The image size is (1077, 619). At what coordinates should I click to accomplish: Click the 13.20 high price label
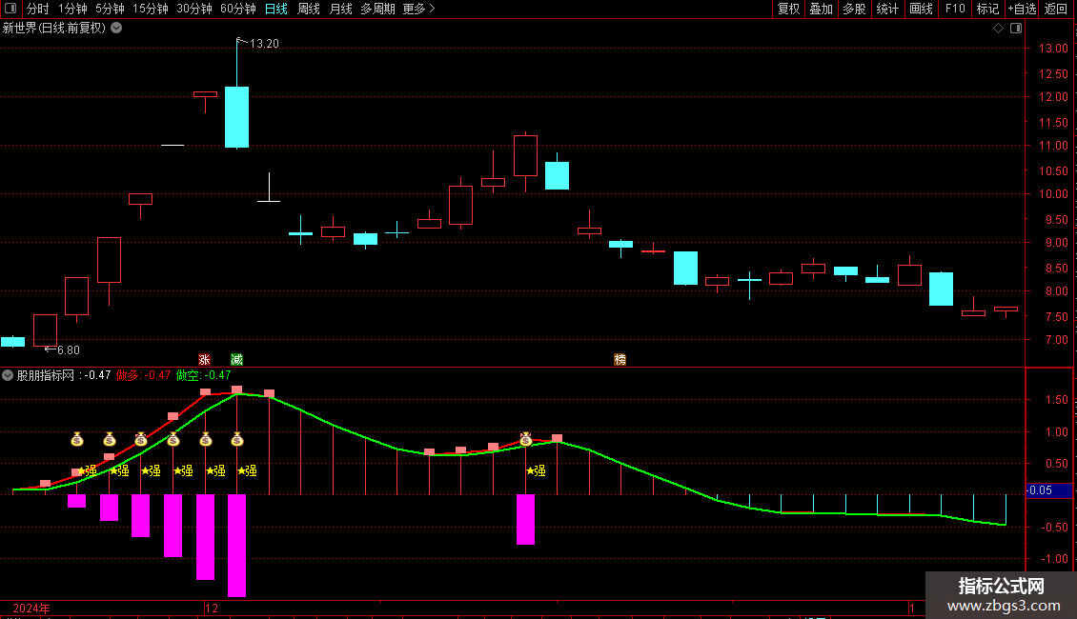[264, 44]
